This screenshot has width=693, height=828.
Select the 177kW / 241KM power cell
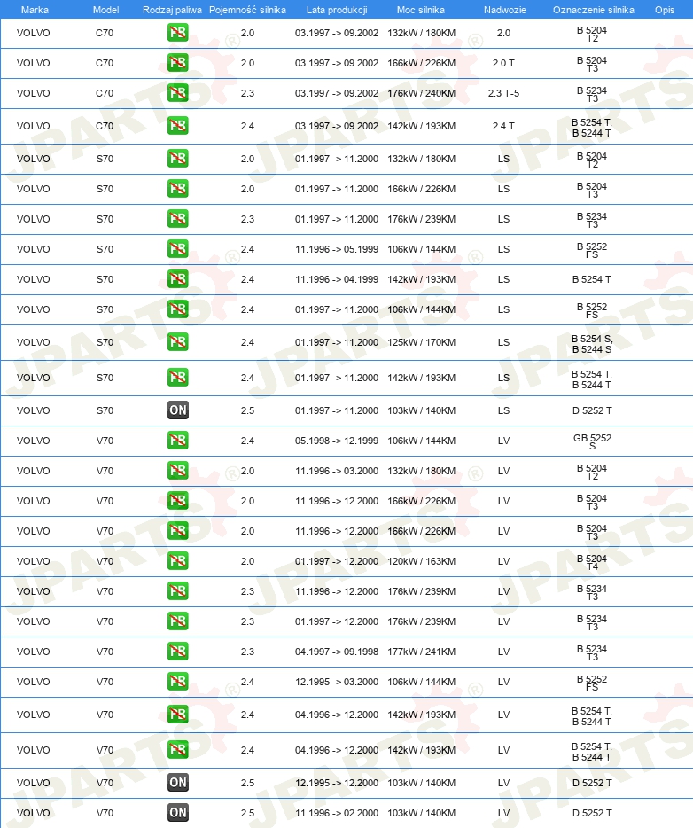[x=421, y=651]
